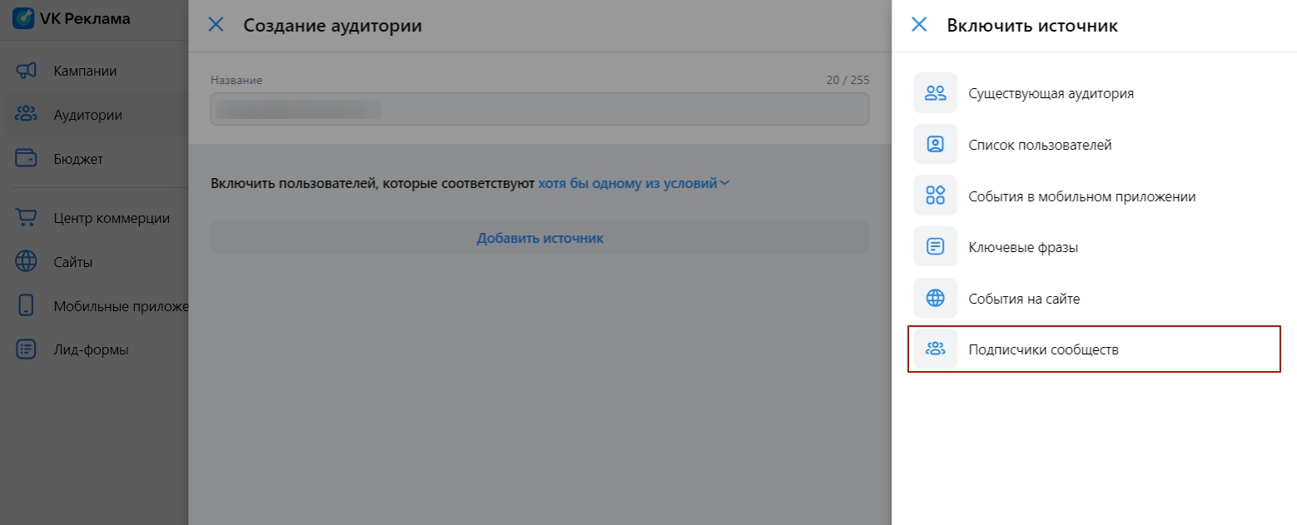Image resolution: width=1297 pixels, height=525 pixels.
Task: Choose События на сайте source
Action: click(x=1024, y=299)
